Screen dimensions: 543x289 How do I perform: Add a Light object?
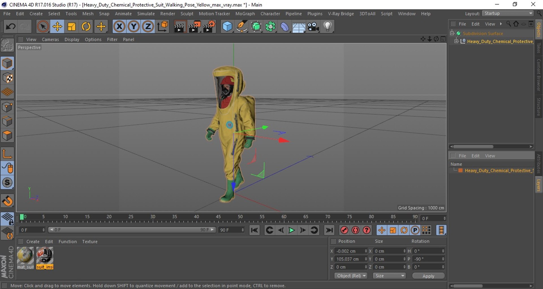click(328, 27)
